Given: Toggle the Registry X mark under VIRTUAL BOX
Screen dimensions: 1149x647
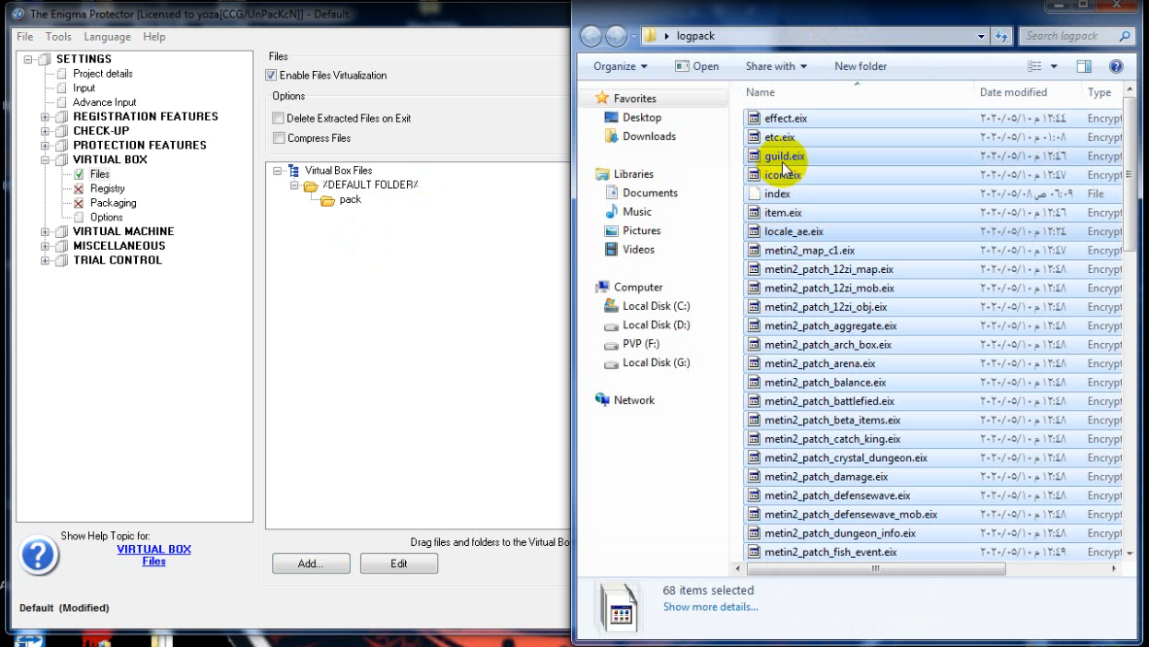Looking at the screenshot, I should 79,189.
